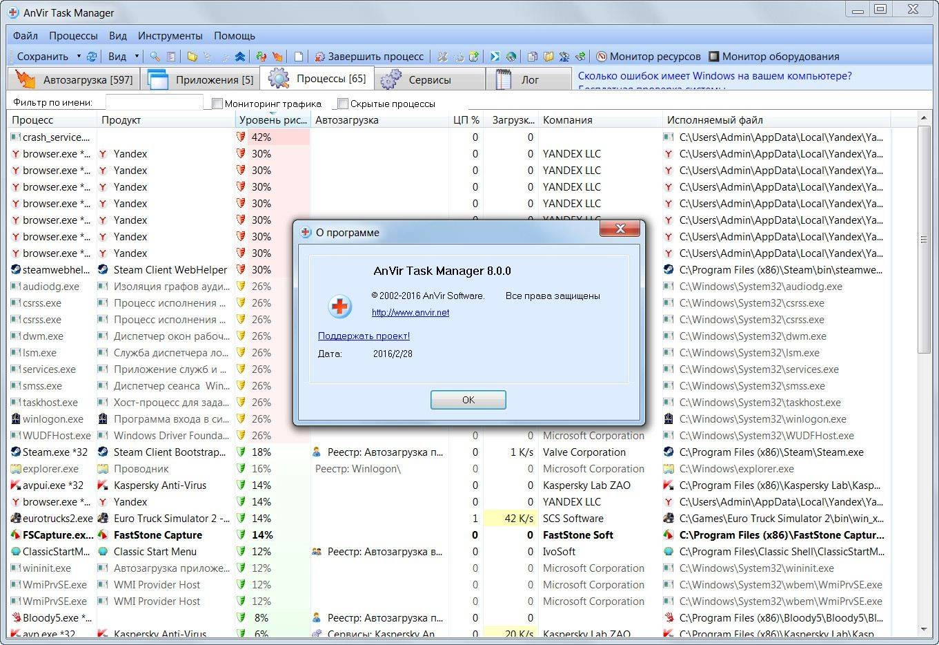939x645 pixels.
Task: Click IvoSoft in the Компания column
Action: coord(559,552)
